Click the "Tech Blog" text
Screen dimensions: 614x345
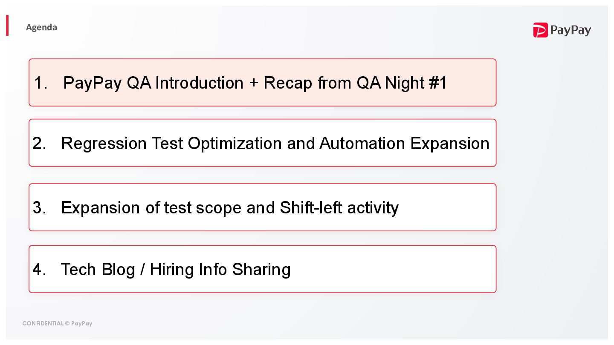(x=98, y=270)
